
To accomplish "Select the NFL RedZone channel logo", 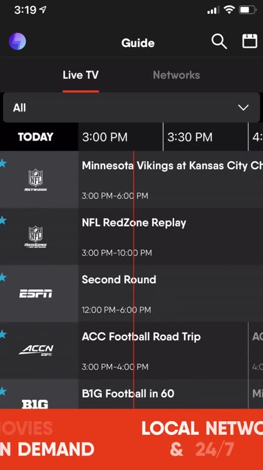I will click(x=36, y=237).
